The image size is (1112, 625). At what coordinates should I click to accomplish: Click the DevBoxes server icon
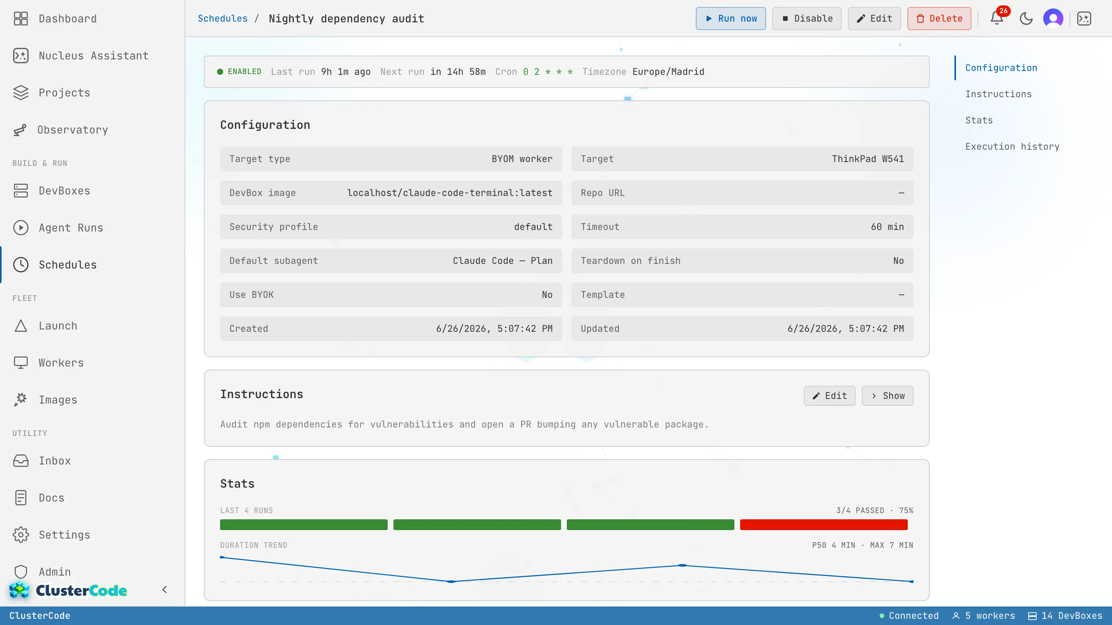point(21,191)
